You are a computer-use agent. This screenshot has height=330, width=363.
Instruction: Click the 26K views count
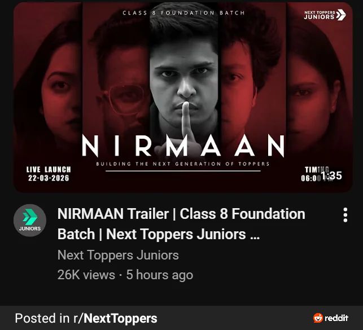[86, 275]
